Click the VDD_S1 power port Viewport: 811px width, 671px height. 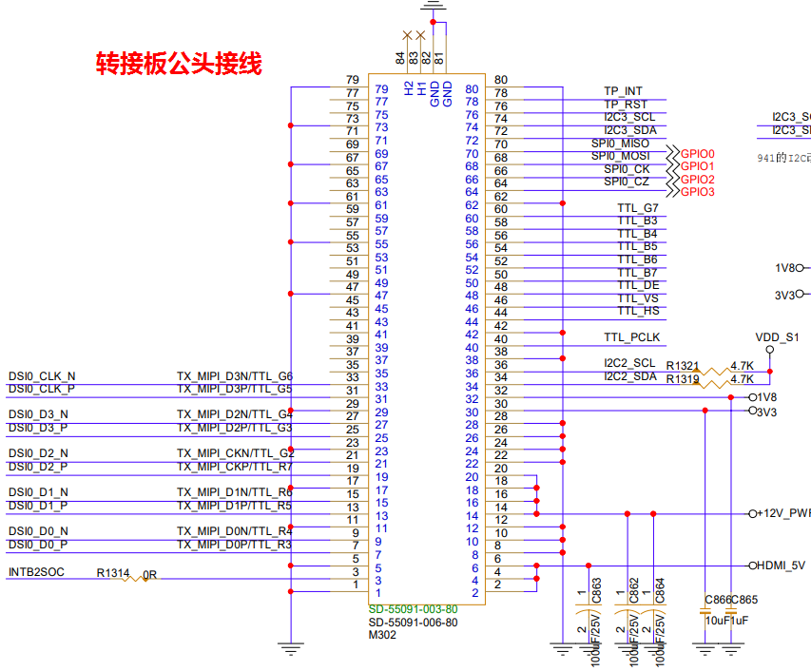(770, 348)
